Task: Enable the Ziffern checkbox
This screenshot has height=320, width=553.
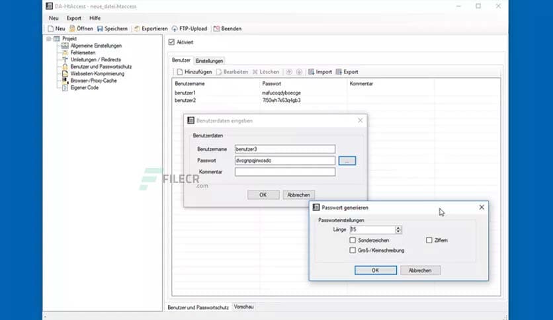Action: [x=429, y=241]
